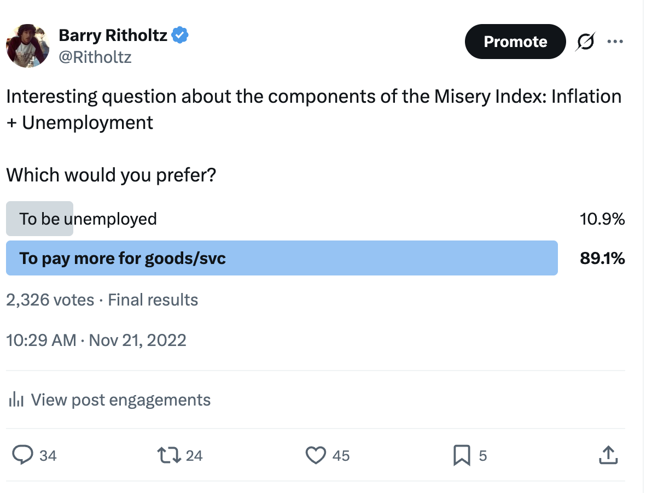Open View post engagements
The height and width of the screenshot is (493, 652).
pos(120,400)
